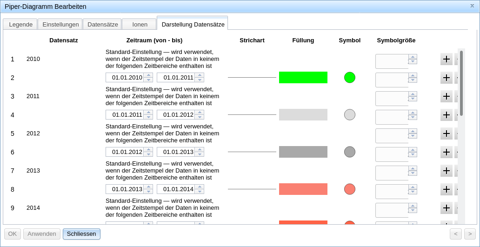Click the Anwenden button
The width and height of the screenshot is (480, 247).
tap(42, 234)
